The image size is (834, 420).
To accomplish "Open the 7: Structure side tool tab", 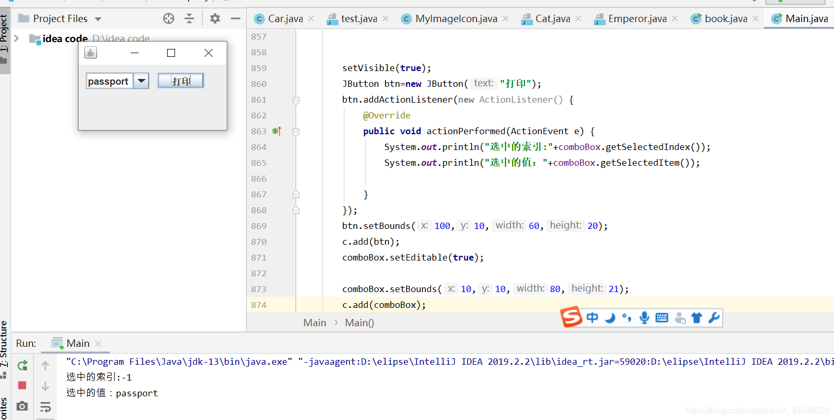I will pos(4,348).
